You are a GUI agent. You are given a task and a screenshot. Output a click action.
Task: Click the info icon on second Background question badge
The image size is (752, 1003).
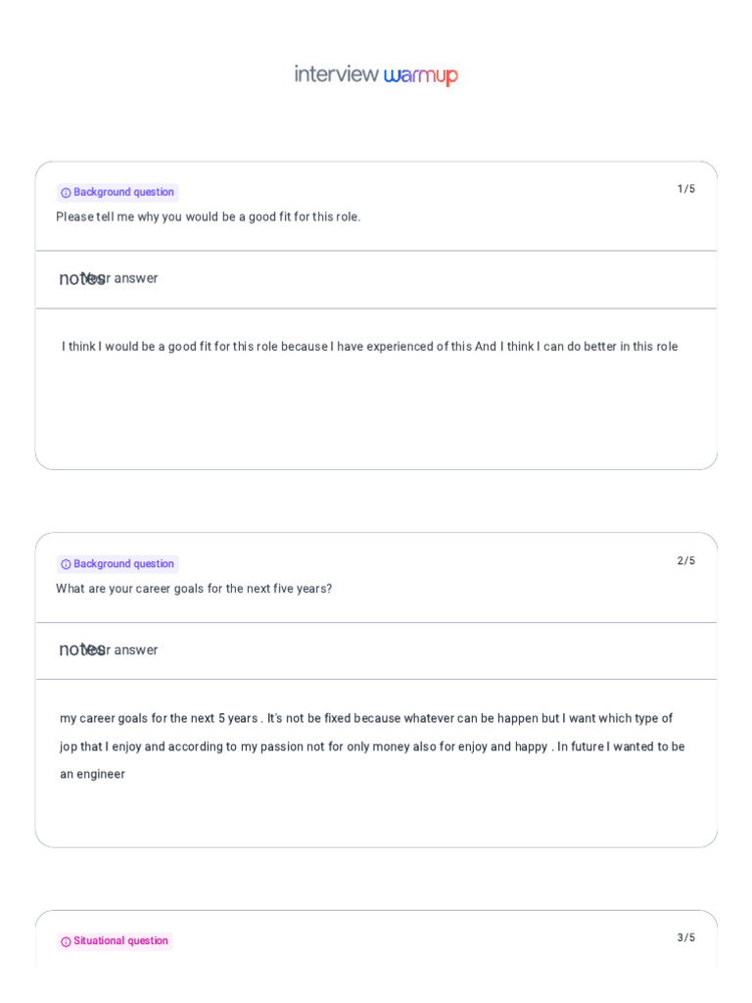click(x=67, y=564)
